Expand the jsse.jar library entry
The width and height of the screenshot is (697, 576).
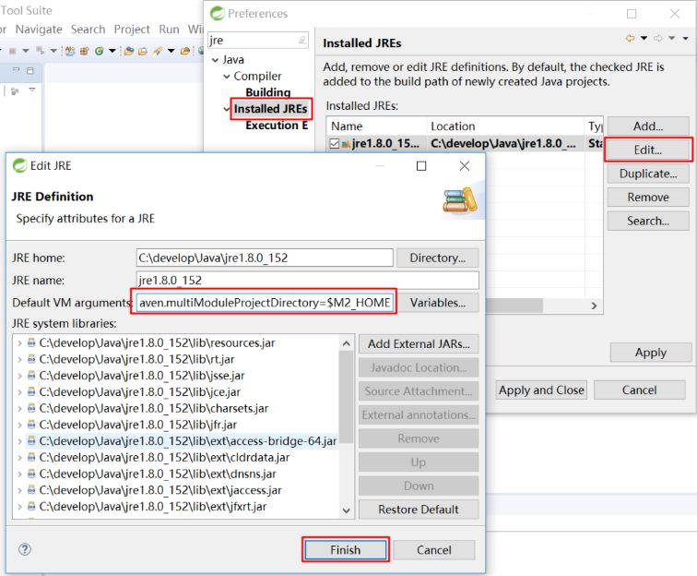(19, 376)
